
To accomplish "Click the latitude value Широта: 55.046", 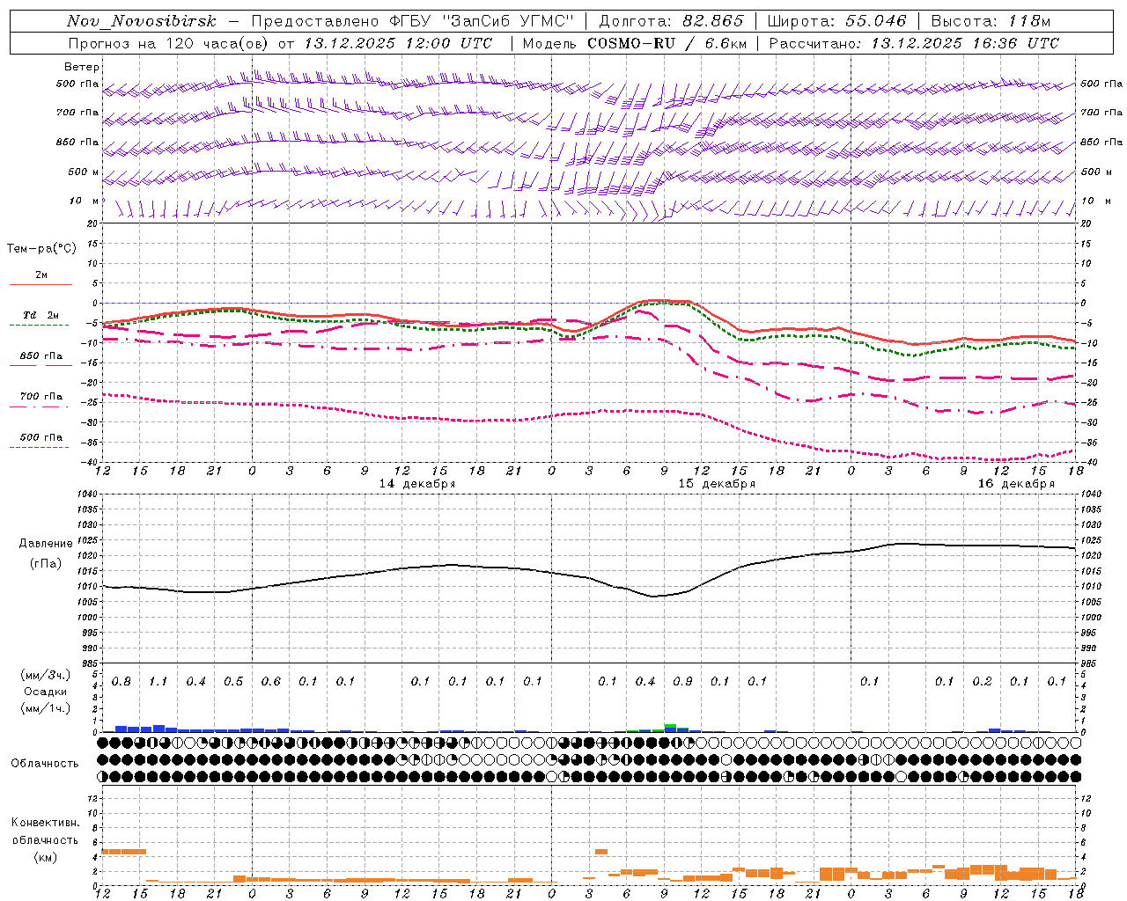I will [x=836, y=21].
